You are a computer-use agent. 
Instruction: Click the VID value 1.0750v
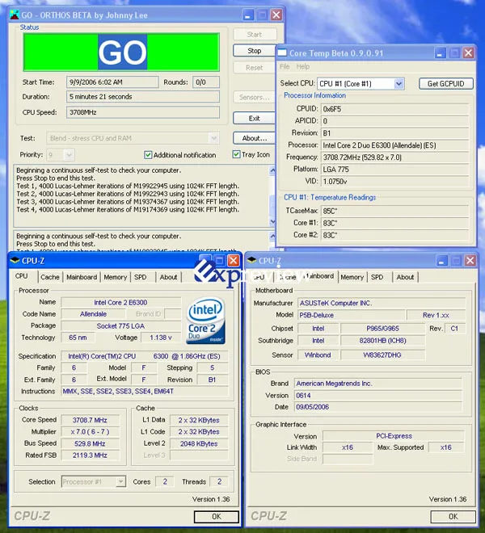pyautogui.click(x=394, y=182)
